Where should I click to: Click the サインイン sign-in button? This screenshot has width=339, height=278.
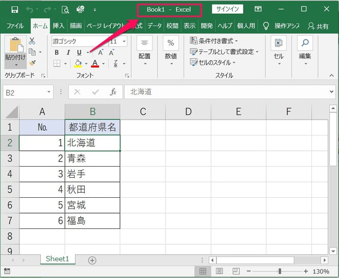click(227, 9)
